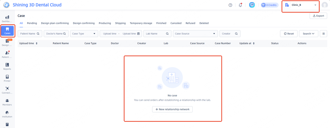Open Members in the sidebar
Image resolution: width=330 pixels, height=128 pixels.
pos(7,102)
